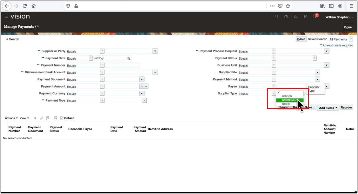Open Favorites star icon in vision header
The height and width of the screenshot is (194, 358).
click(x=296, y=17)
